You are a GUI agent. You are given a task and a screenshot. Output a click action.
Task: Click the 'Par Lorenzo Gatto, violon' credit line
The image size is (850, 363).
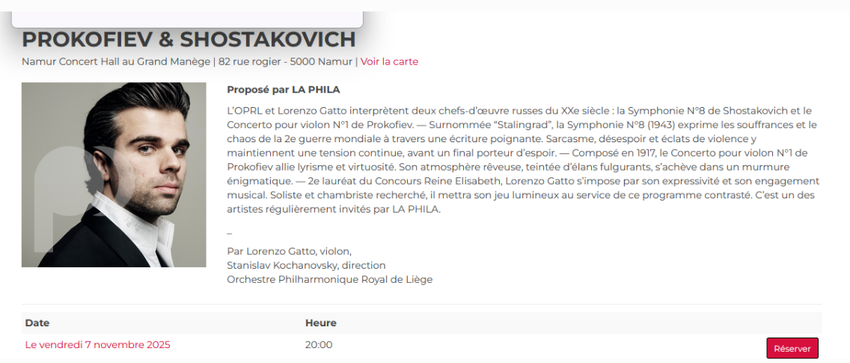pyautogui.click(x=289, y=251)
